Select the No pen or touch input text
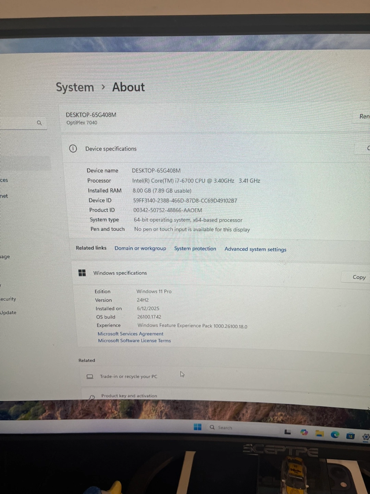This screenshot has width=370, height=494. pos(192,229)
